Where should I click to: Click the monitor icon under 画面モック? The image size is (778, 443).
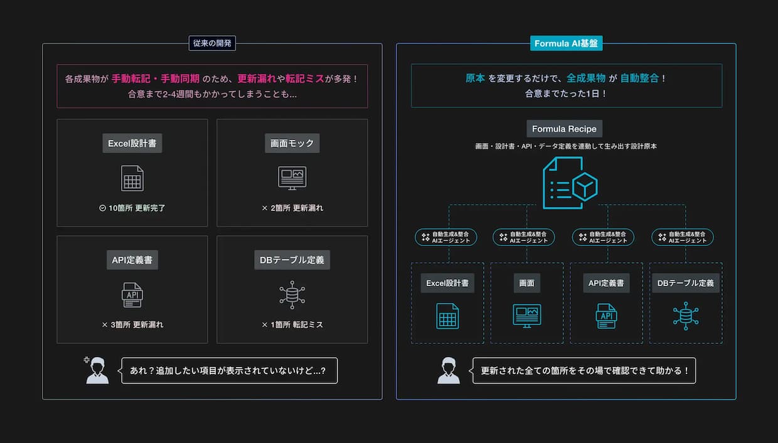[x=292, y=178]
